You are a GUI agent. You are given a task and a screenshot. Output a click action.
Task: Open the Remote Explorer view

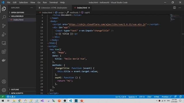tap(4, 43)
